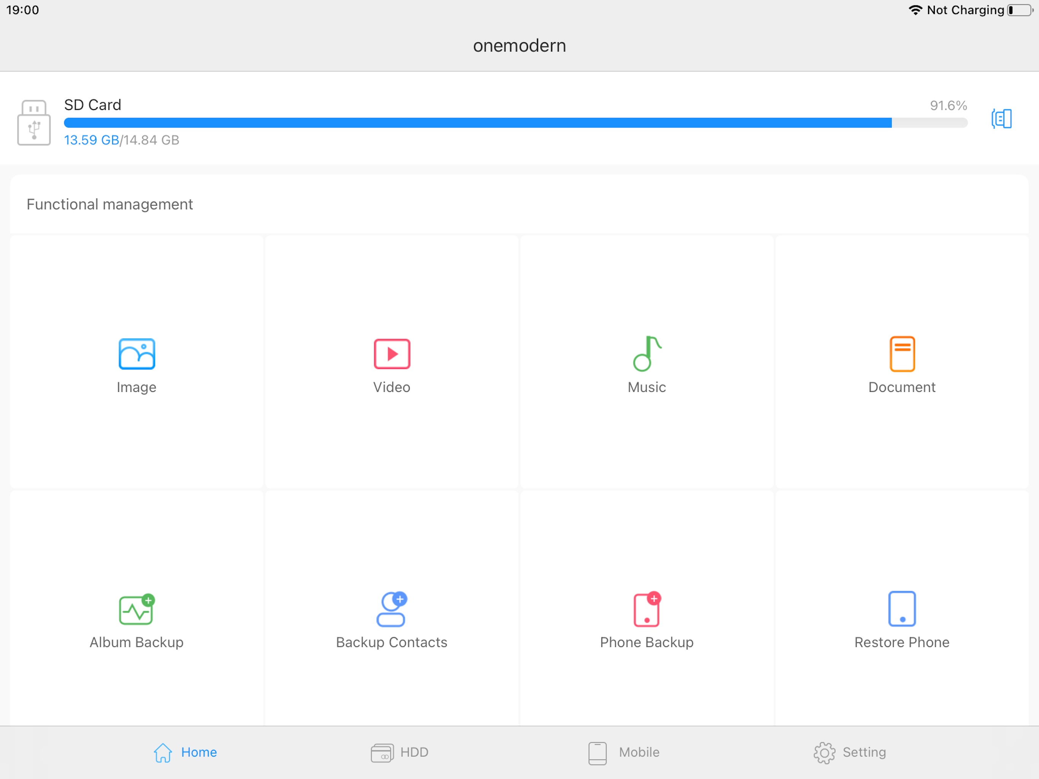
Task: Open the Music note icon
Action: (x=647, y=354)
